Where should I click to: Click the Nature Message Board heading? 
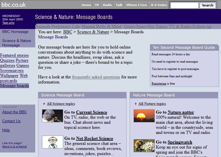pyautogui.click(x=154, y=95)
